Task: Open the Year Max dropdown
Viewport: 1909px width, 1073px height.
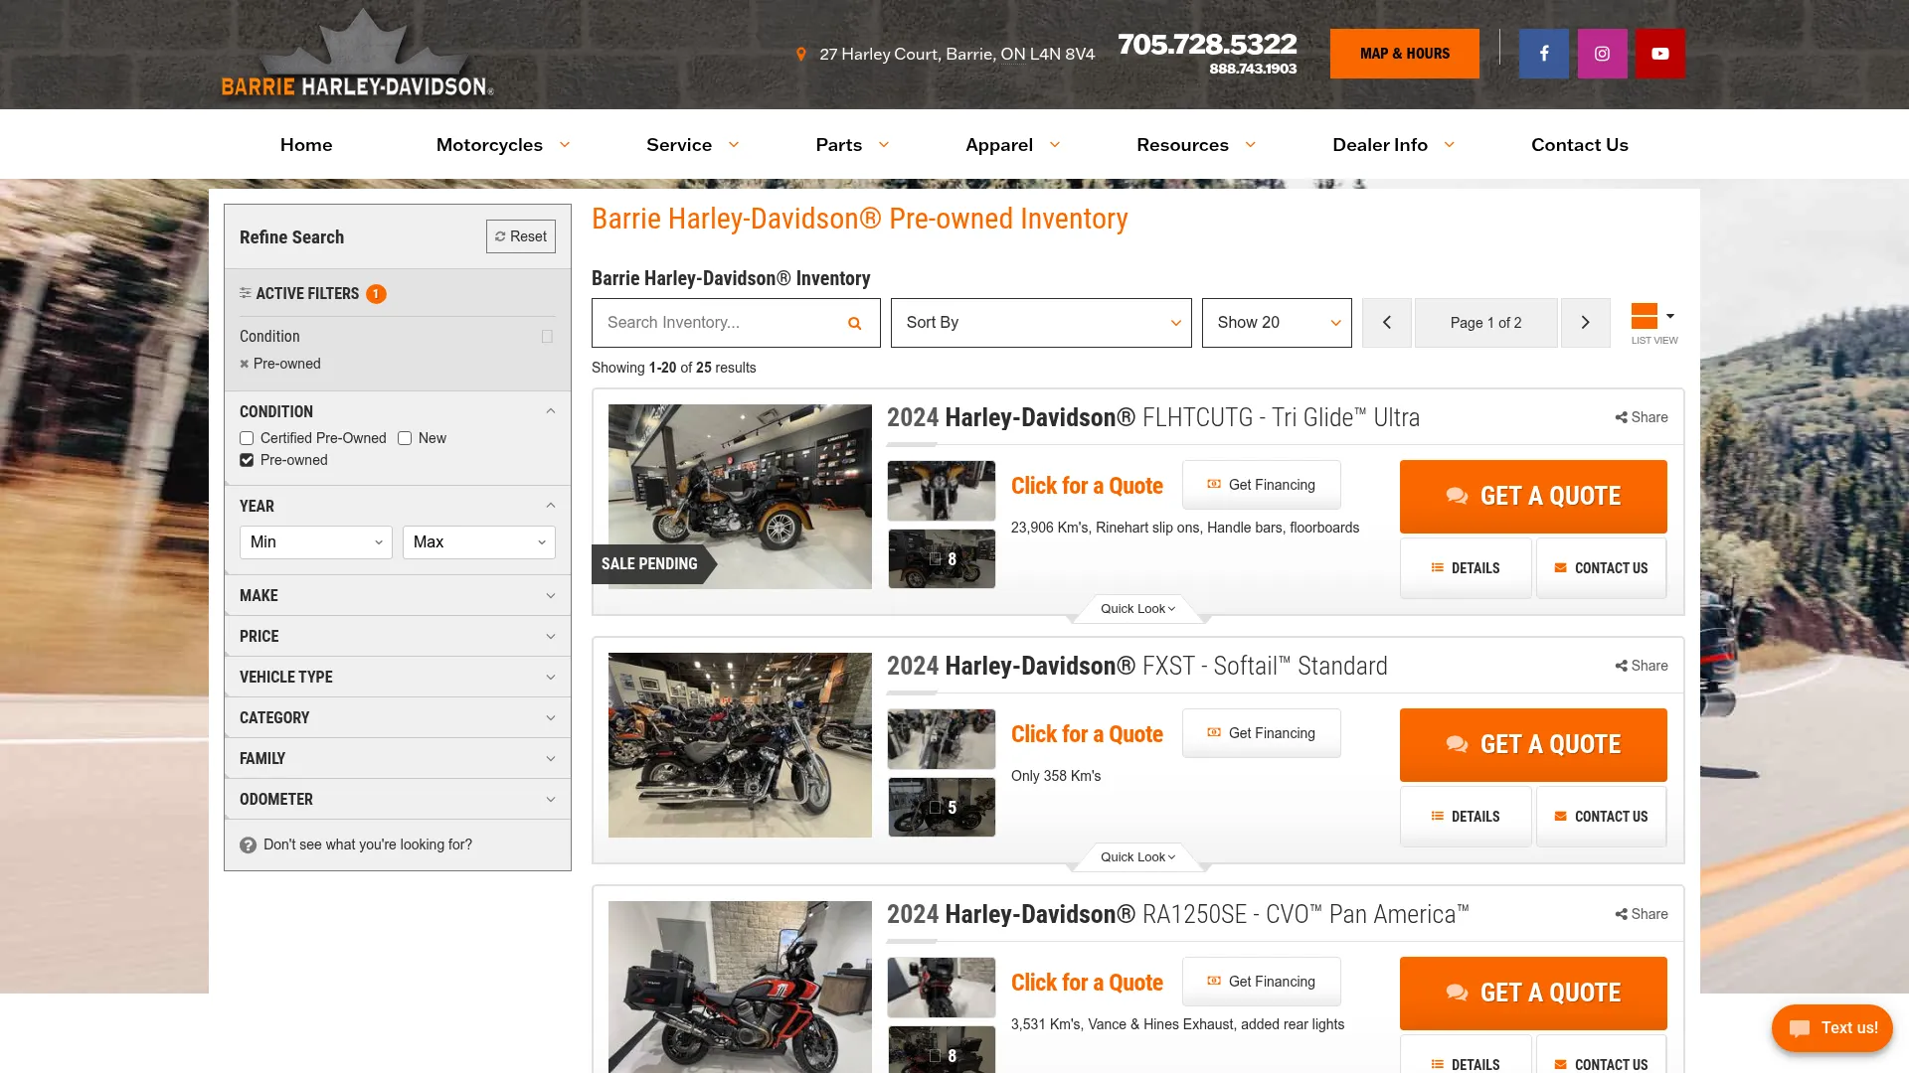Action: pyautogui.click(x=479, y=542)
